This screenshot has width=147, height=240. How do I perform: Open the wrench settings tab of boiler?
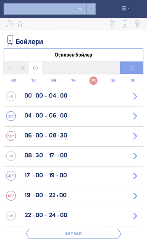click(23, 67)
